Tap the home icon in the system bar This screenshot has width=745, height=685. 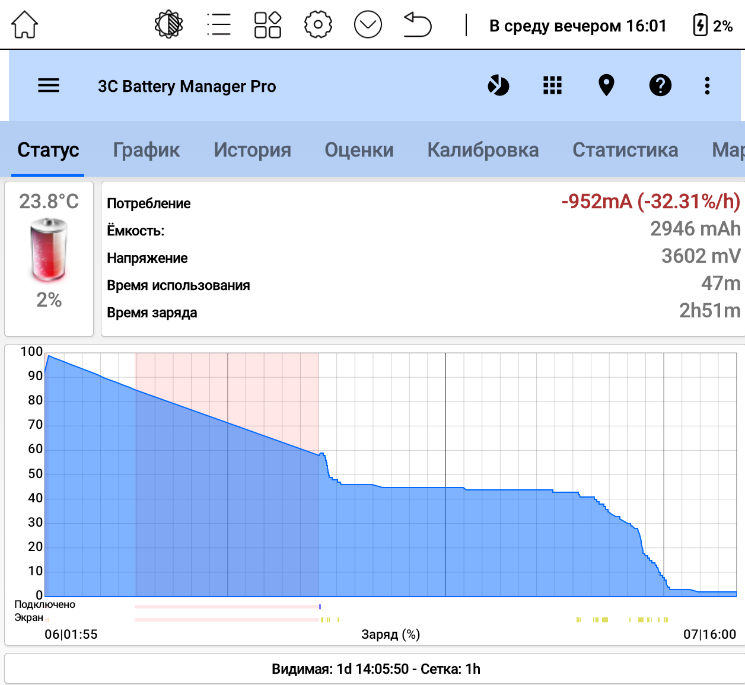(x=24, y=26)
